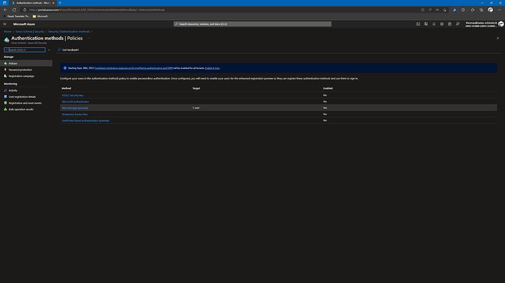The width and height of the screenshot is (505, 283).
Task: Click the browser profile avatar
Action: tap(491, 10)
